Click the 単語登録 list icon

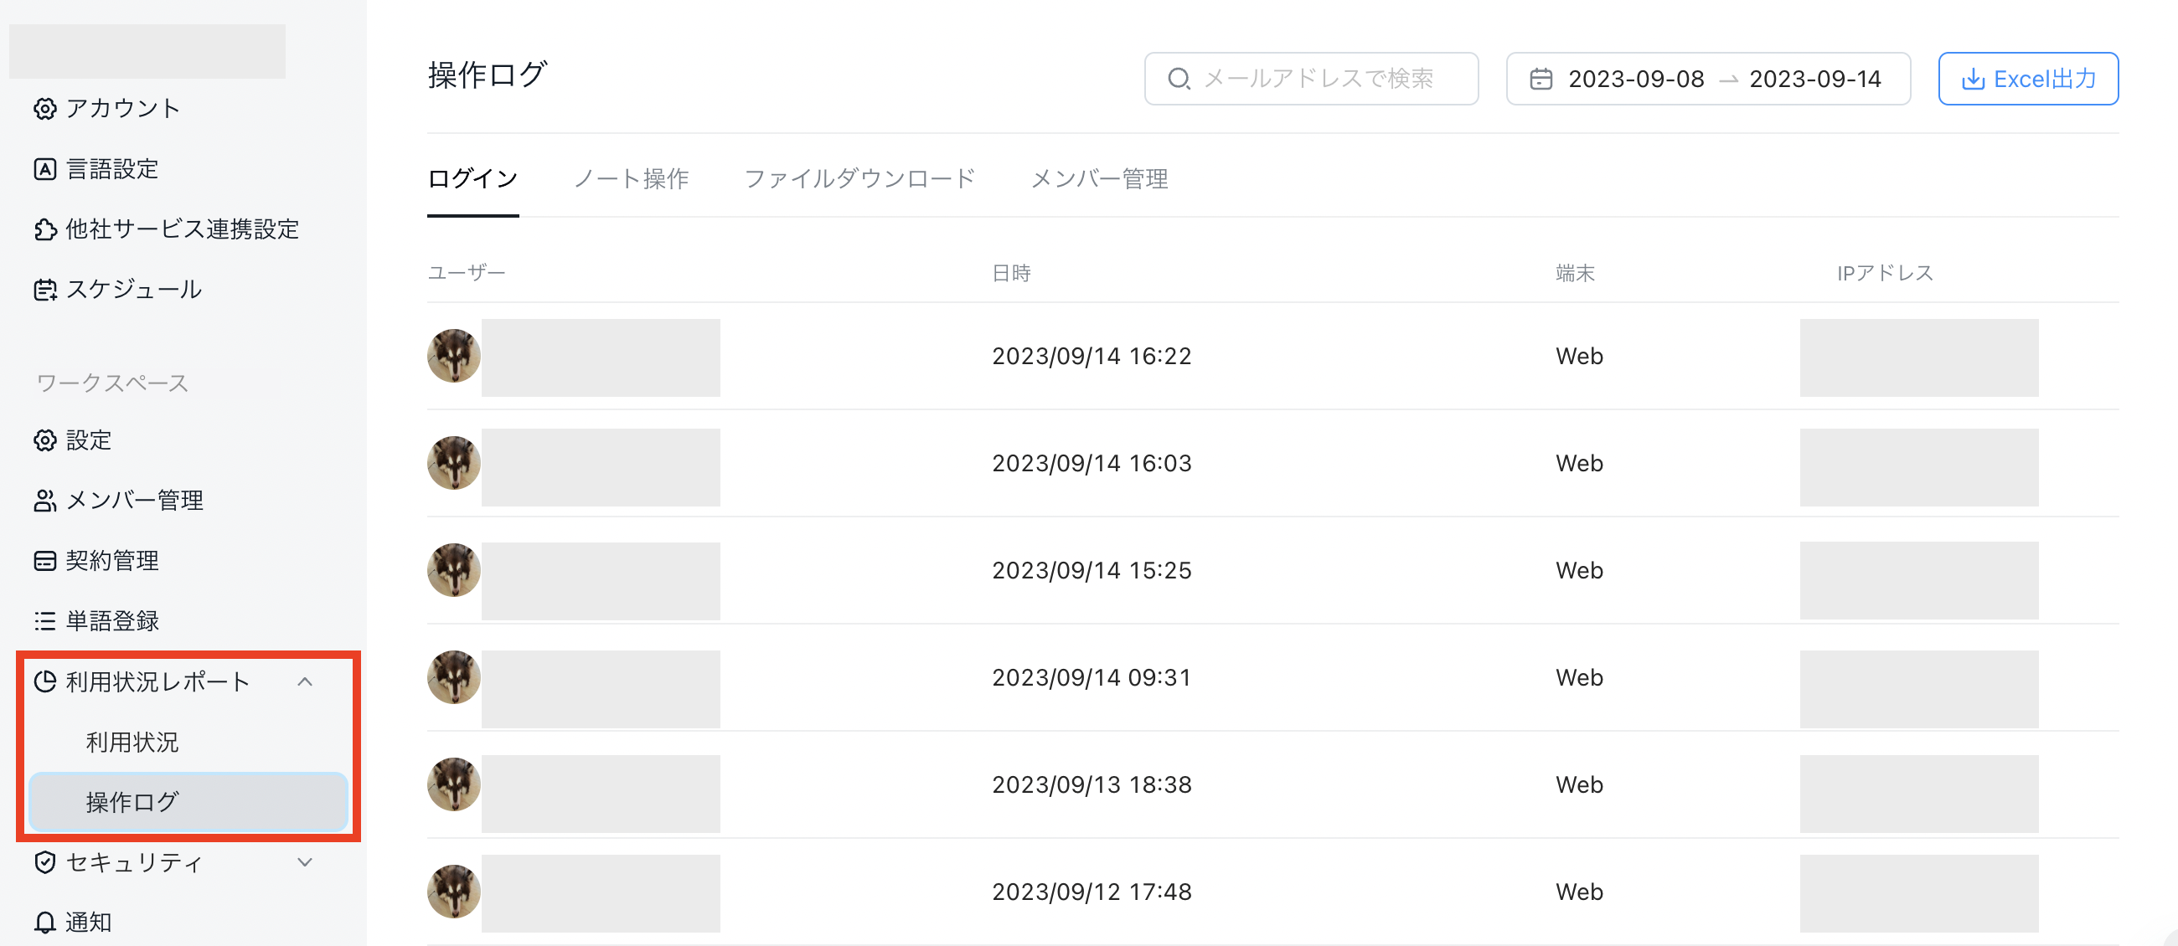[x=44, y=622]
